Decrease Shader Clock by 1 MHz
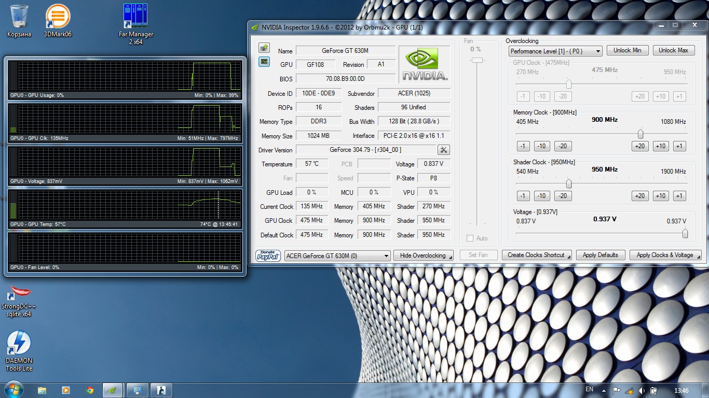The width and height of the screenshot is (709, 398). [x=524, y=196]
